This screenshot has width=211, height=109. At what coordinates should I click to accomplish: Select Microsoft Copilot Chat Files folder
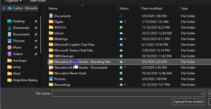pyautogui.click(x=129, y=45)
